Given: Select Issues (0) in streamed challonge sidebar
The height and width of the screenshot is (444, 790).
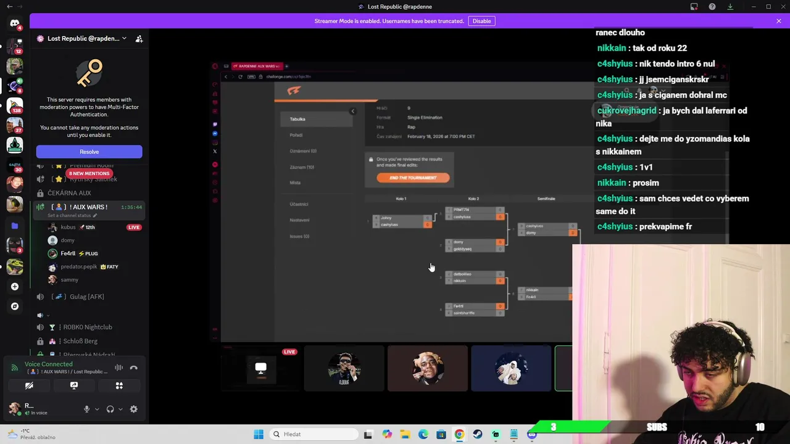Looking at the screenshot, I should point(299,236).
